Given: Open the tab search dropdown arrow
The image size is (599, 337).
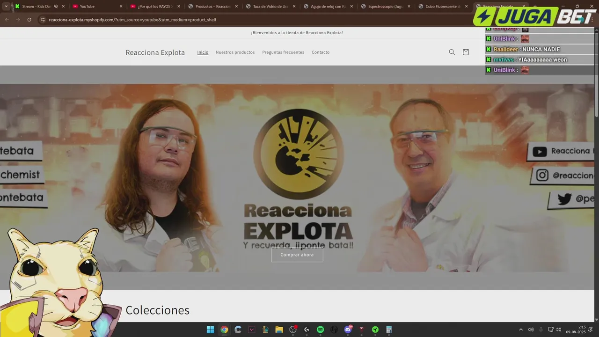Looking at the screenshot, I should [6, 7].
